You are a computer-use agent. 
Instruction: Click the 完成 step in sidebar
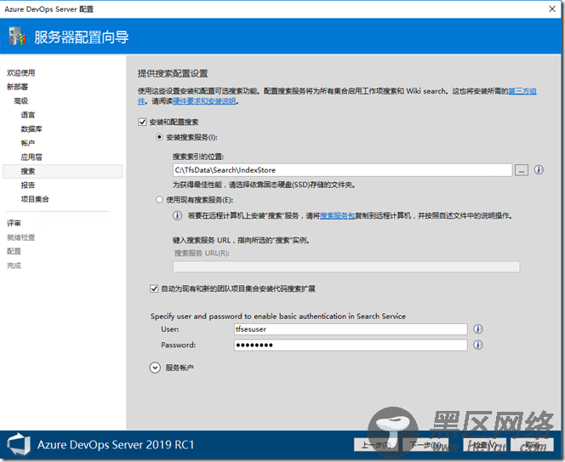coord(14,265)
